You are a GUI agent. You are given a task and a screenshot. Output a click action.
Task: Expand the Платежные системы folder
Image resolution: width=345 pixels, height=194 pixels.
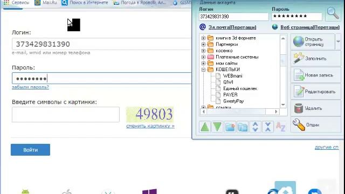203,57
